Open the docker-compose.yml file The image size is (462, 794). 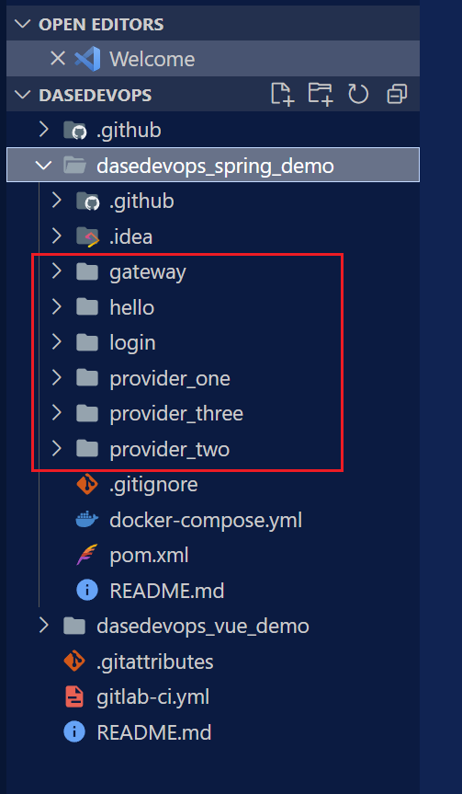tap(206, 520)
